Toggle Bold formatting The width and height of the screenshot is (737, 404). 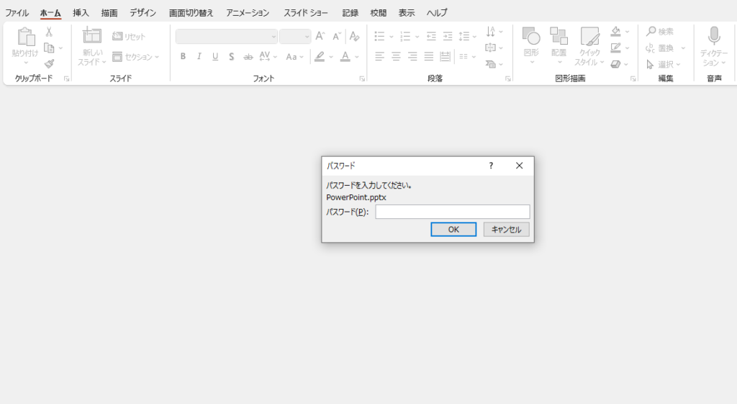(x=183, y=56)
